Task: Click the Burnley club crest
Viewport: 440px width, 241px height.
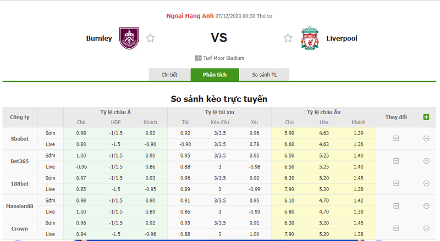Action: tap(129, 37)
